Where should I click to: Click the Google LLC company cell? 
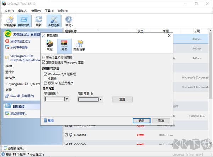point(197,116)
